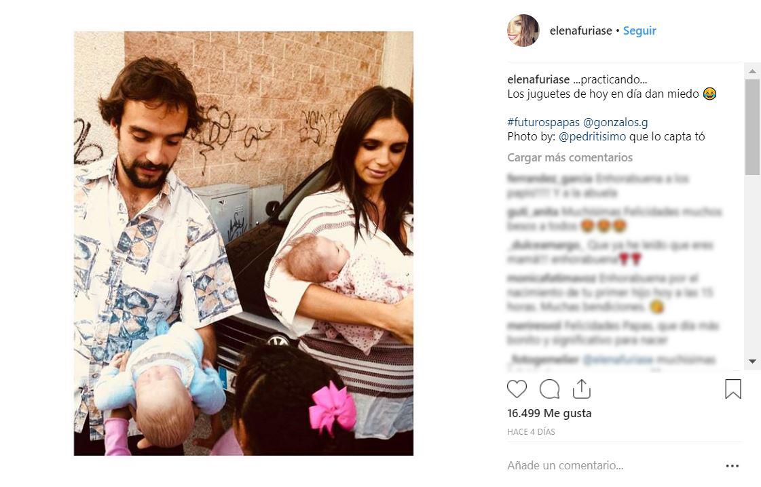This screenshot has width=761, height=487.
Task: Click the comments scrollbar thumb
Action: pyautogui.click(x=752, y=127)
